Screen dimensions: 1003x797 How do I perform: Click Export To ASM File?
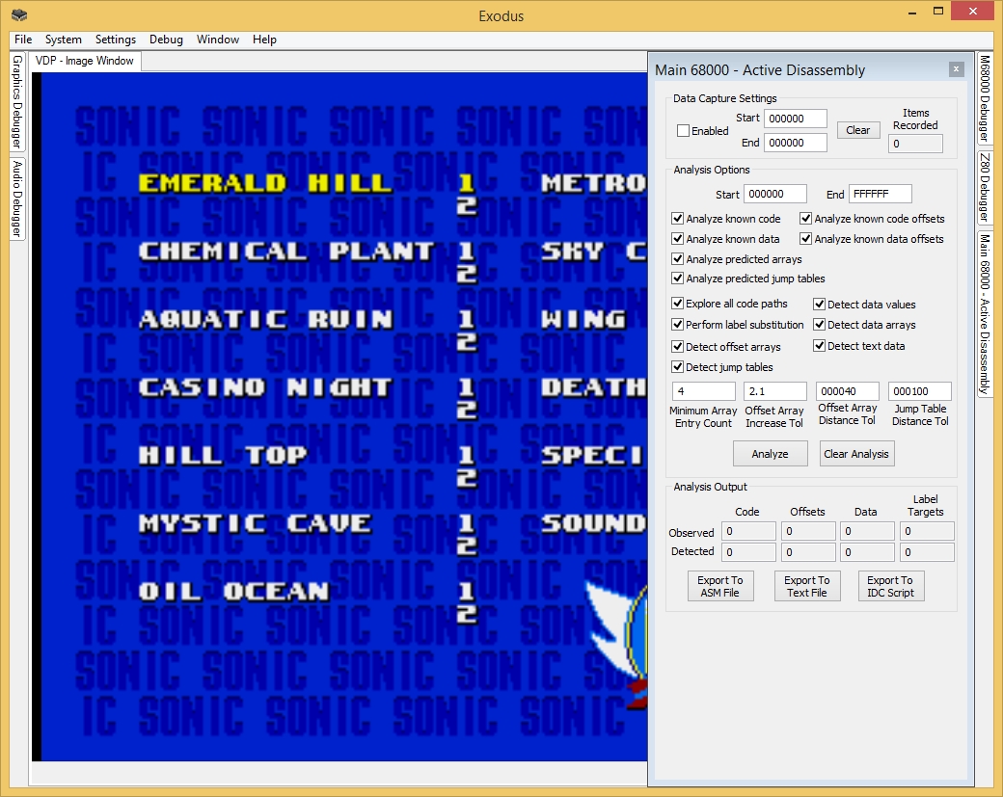click(720, 586)
